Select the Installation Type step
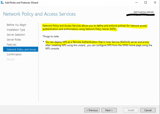This screenshot has height=114, width=160. point(16,30)
